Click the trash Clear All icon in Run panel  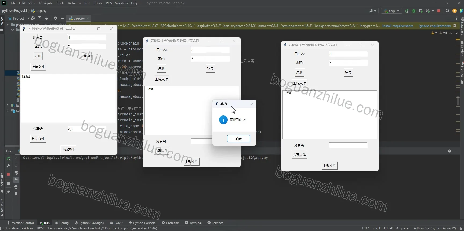click(16, 194)
